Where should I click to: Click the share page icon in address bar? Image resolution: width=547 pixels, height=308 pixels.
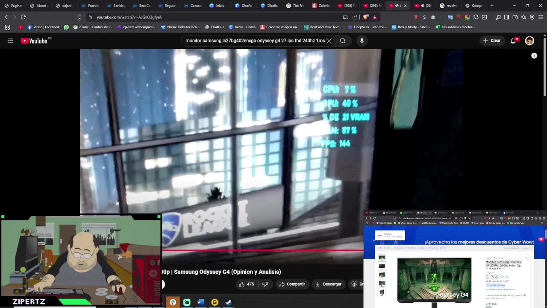tap(355, 17)
